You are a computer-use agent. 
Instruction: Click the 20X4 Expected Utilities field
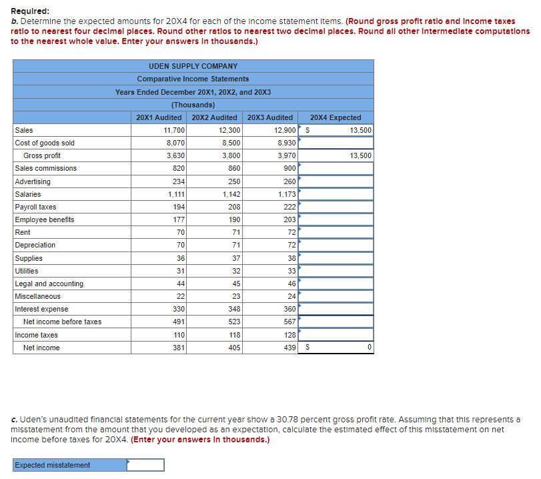click(x=336, y=271)
